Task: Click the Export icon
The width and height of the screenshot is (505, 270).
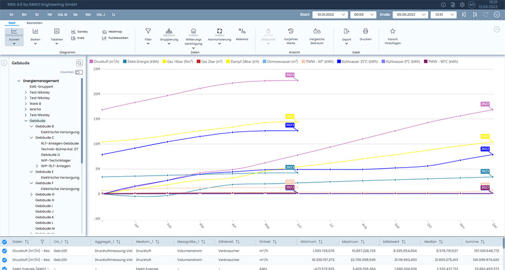Action: click(346, 31)
